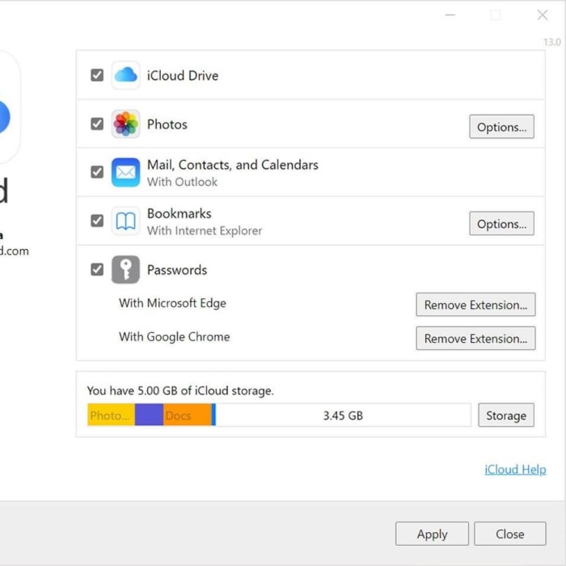This screenshot has width=566, height=566.
Task: Click the Photos label text
Action: coord(167,125)
